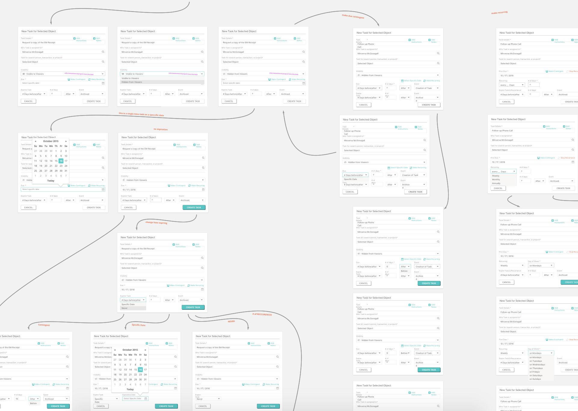Image resolution: width=578 pixels, height=411 pixels.
Task: Click Add Notes plus icon in dialog with Weekly/Monthly/Annually list
Action: 564,126
